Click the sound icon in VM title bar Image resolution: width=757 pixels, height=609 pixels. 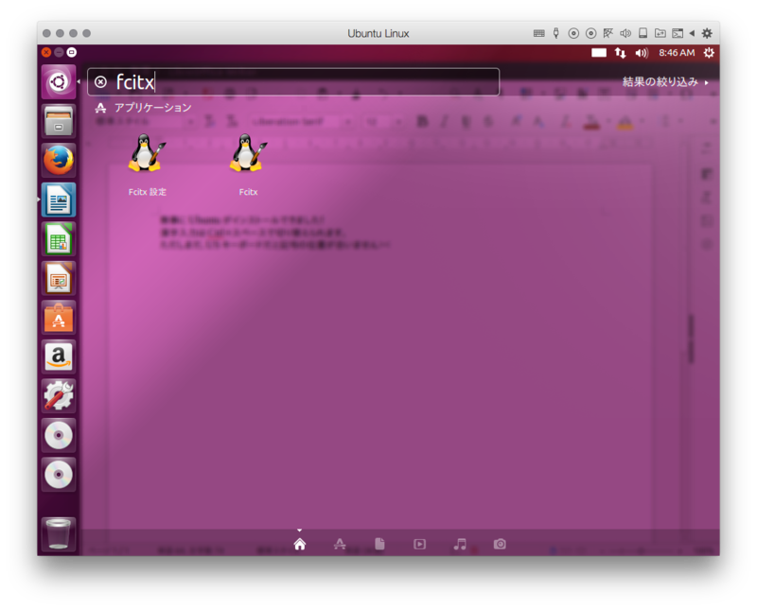(x=625, y=33)
